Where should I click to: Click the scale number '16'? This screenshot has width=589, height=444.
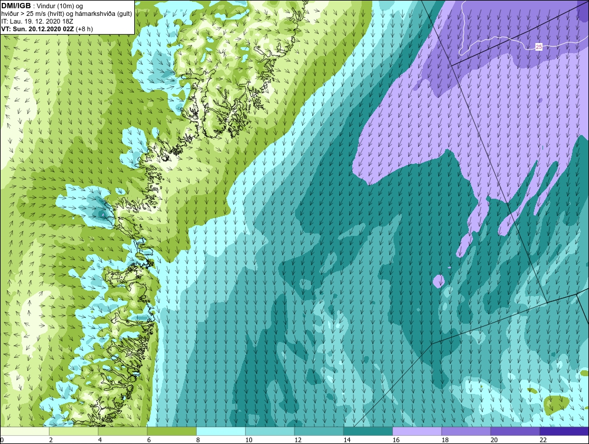point(396,440)
